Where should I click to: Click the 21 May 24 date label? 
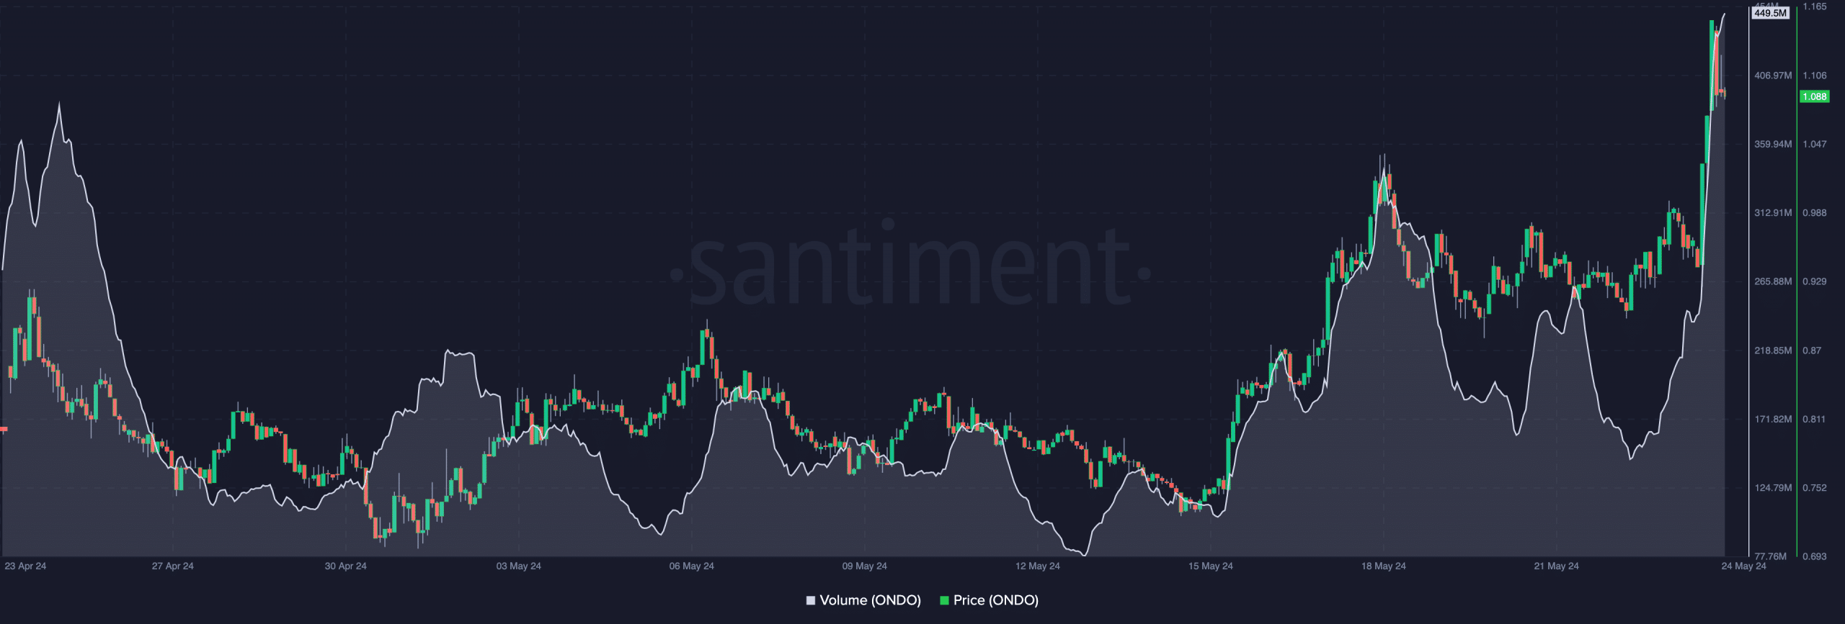pos(1556,566)
